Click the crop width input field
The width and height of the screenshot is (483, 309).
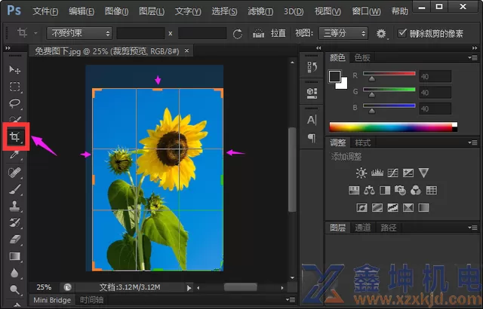(140, 33)
